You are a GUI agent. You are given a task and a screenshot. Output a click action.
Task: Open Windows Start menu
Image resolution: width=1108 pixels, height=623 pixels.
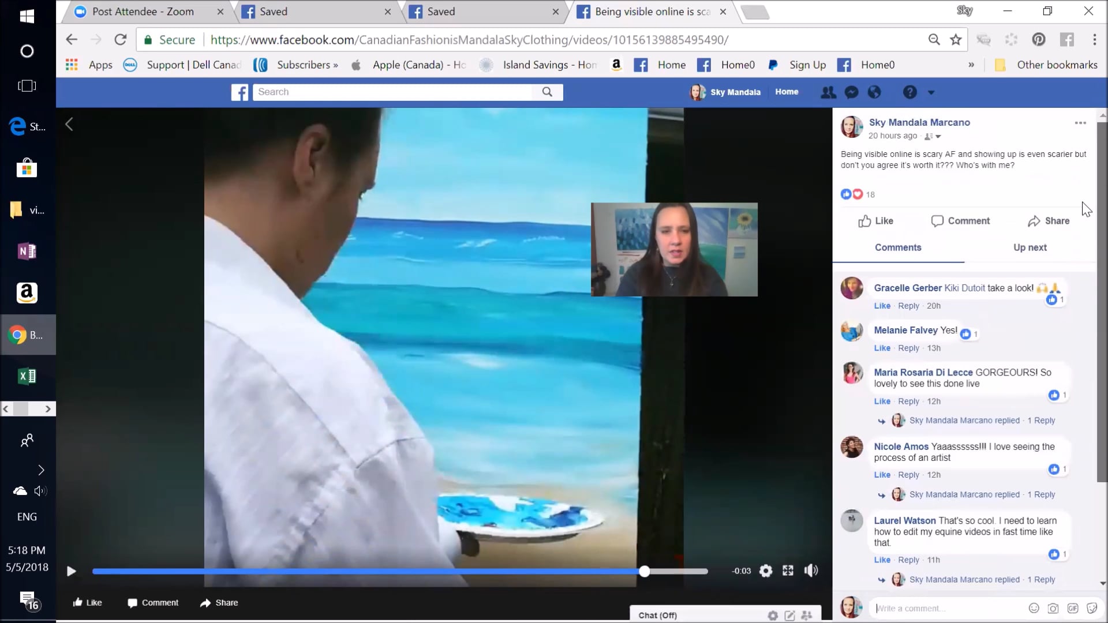27,16
